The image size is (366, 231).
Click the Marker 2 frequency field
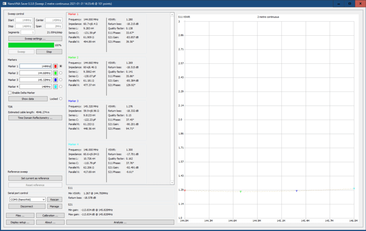click(x=35, y=73)
